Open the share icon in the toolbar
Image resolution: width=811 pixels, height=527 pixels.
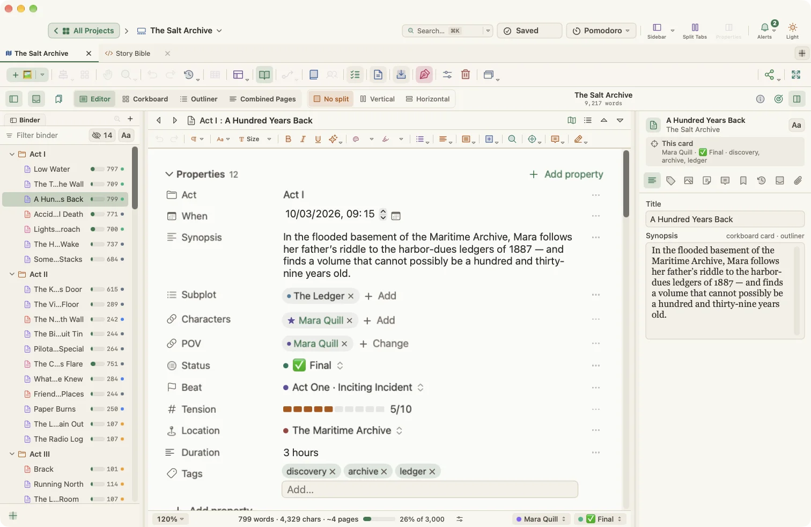coord(770,75)
